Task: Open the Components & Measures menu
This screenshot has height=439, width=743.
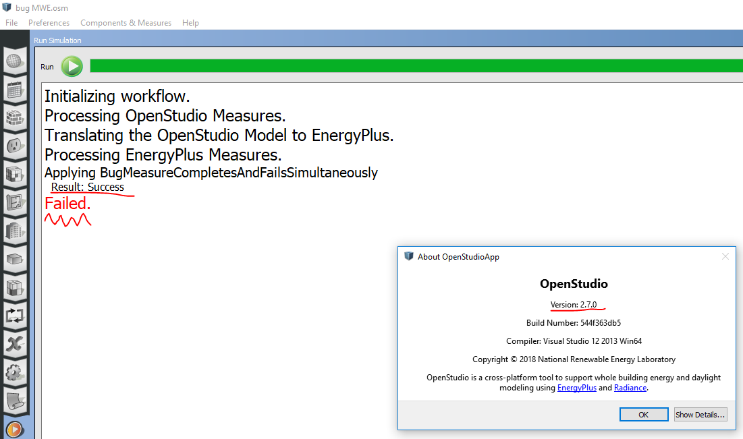Action: coord(126,22)
